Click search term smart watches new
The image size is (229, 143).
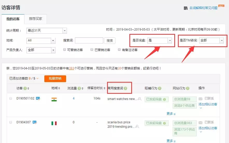pyautogui.click(x=122, y=99)
